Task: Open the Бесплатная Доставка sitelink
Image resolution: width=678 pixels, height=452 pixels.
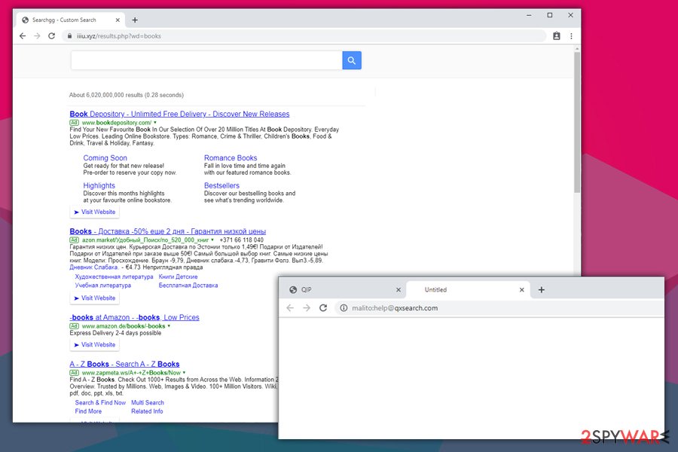Action: [188, 286]
